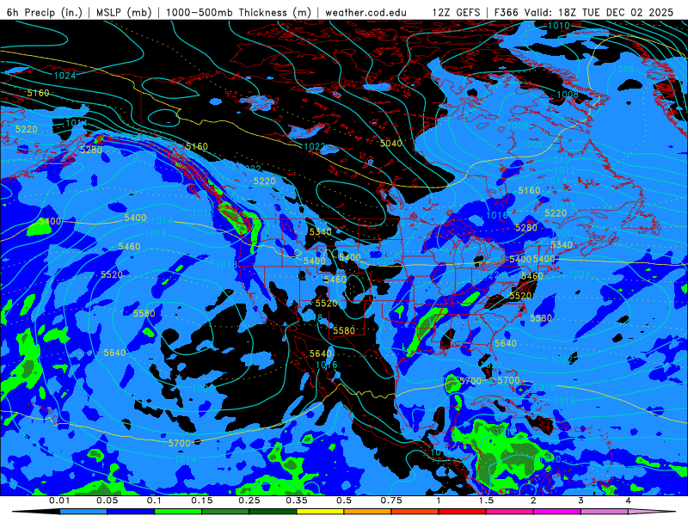Click the yellow legend color swatch
688x516 pixels.
[x=320, y=512]
